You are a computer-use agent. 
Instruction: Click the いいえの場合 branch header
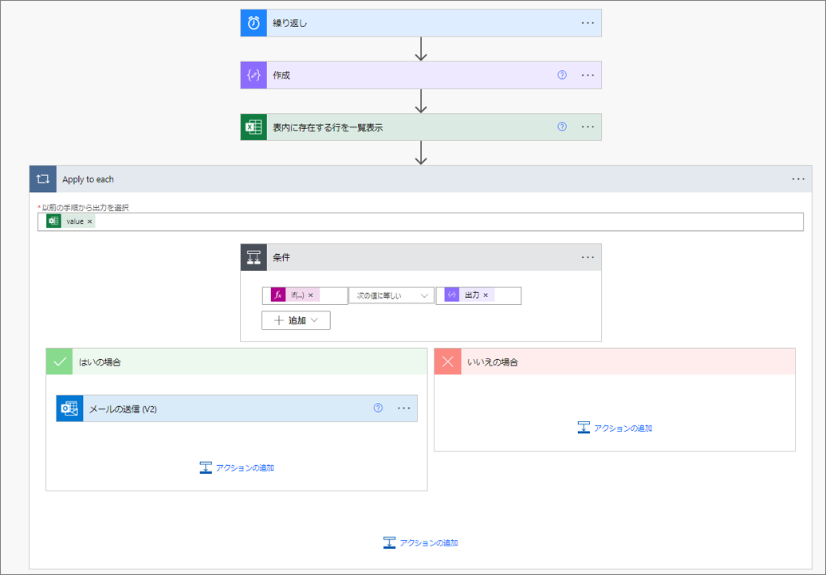coord(615,362)
